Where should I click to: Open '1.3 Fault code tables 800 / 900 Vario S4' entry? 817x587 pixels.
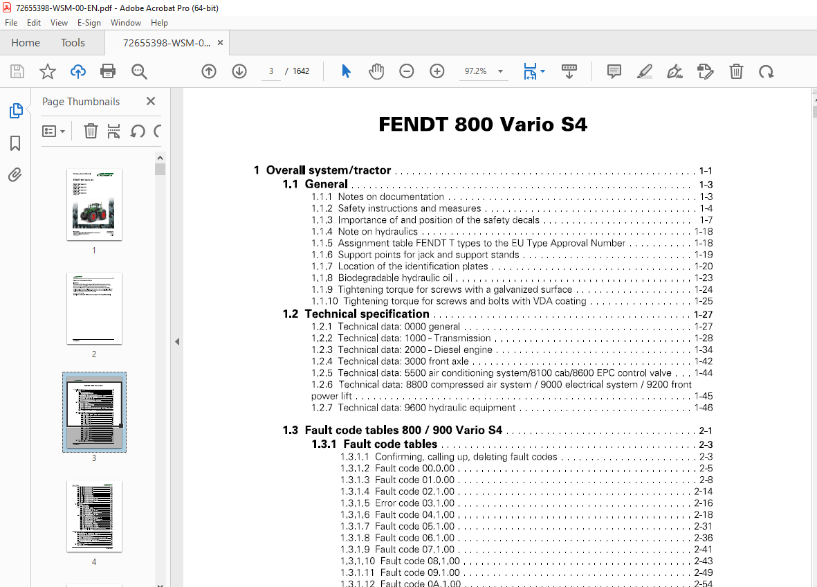coord(497,430)
